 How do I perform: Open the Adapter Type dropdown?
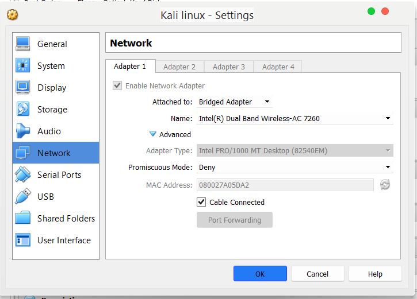pos(295,151)
